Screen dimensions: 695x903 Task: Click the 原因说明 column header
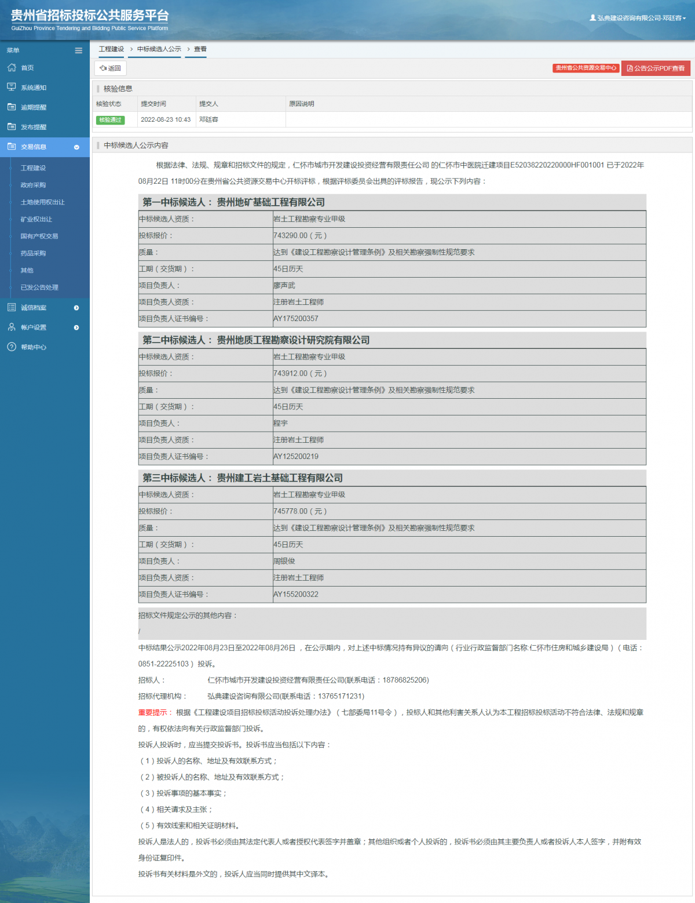[x=301, y=104]
